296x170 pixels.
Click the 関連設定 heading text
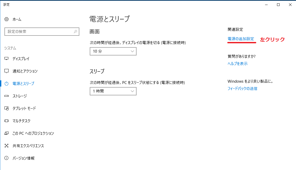click(235, 29)
